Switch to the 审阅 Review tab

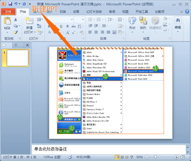[112, 12]
